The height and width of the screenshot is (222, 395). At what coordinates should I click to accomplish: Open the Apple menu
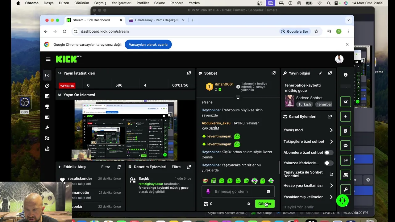click(18, 3)
